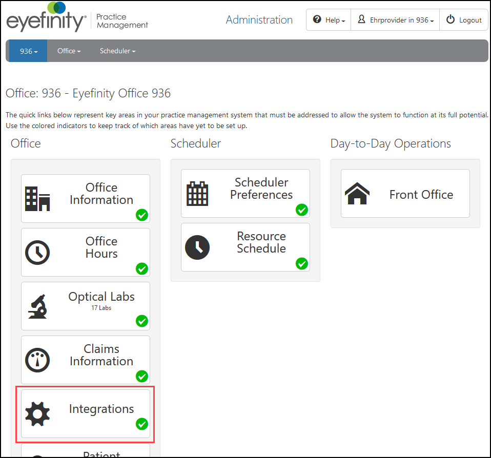Image resolution: width=491 pixels, height=458 pixels.
Task: Expand the Ehrprovider in 936 user menu
Action: [395, 20]
